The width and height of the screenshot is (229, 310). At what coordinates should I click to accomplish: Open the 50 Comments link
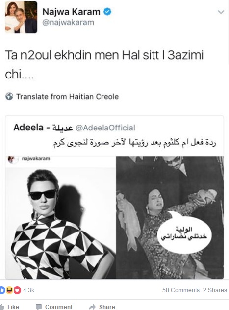(x=181, y=290)
